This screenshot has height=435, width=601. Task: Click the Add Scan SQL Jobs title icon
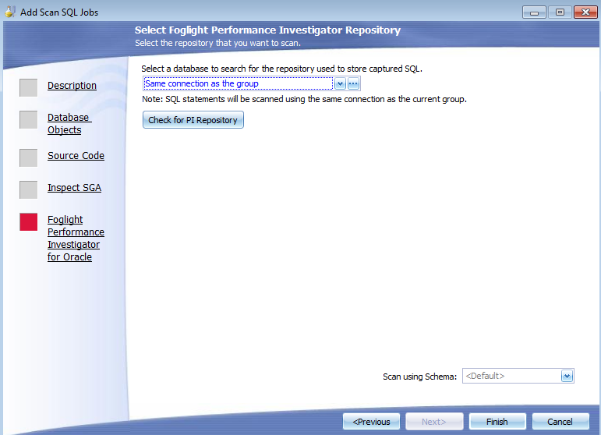pyautogui.click(x=10, y=12)
